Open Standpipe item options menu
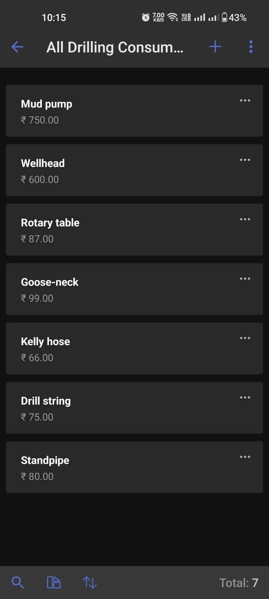 [245, 457]
